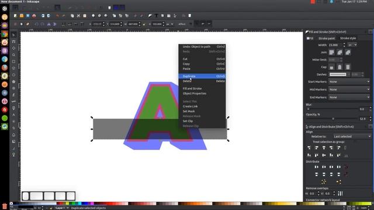Viewport: 374px width, 210px height.
Task: Click the New document toolbar icon
Action: tap(15, 16)
